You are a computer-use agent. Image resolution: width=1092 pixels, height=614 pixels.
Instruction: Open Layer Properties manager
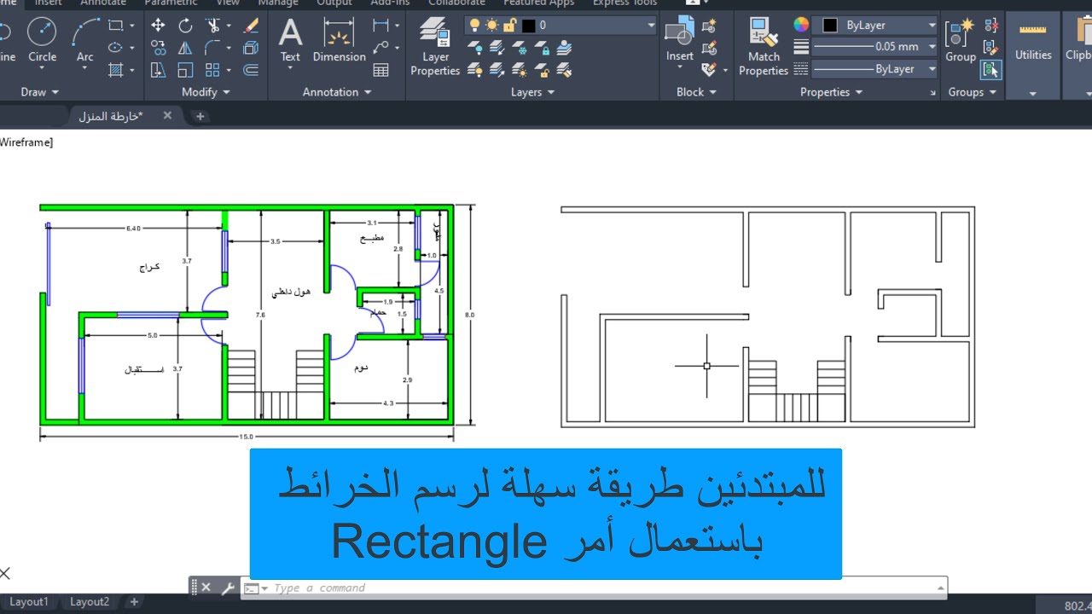(x=435, y=47)
